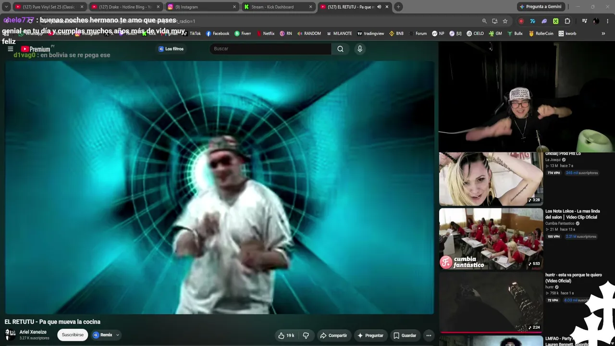Mute the EL RETUTU tab audio
The image size is (615, 346).
379,7
